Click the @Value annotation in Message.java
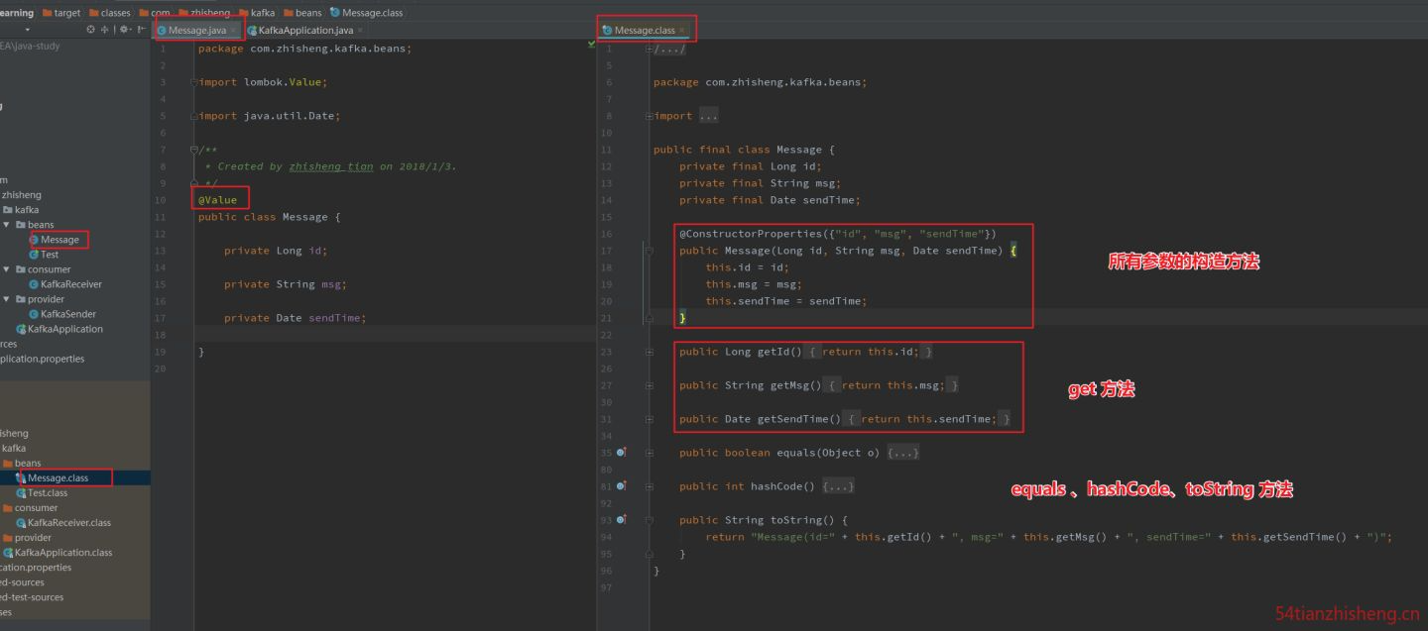Screen dimensions: 1428x631 (x=217, y=200)
